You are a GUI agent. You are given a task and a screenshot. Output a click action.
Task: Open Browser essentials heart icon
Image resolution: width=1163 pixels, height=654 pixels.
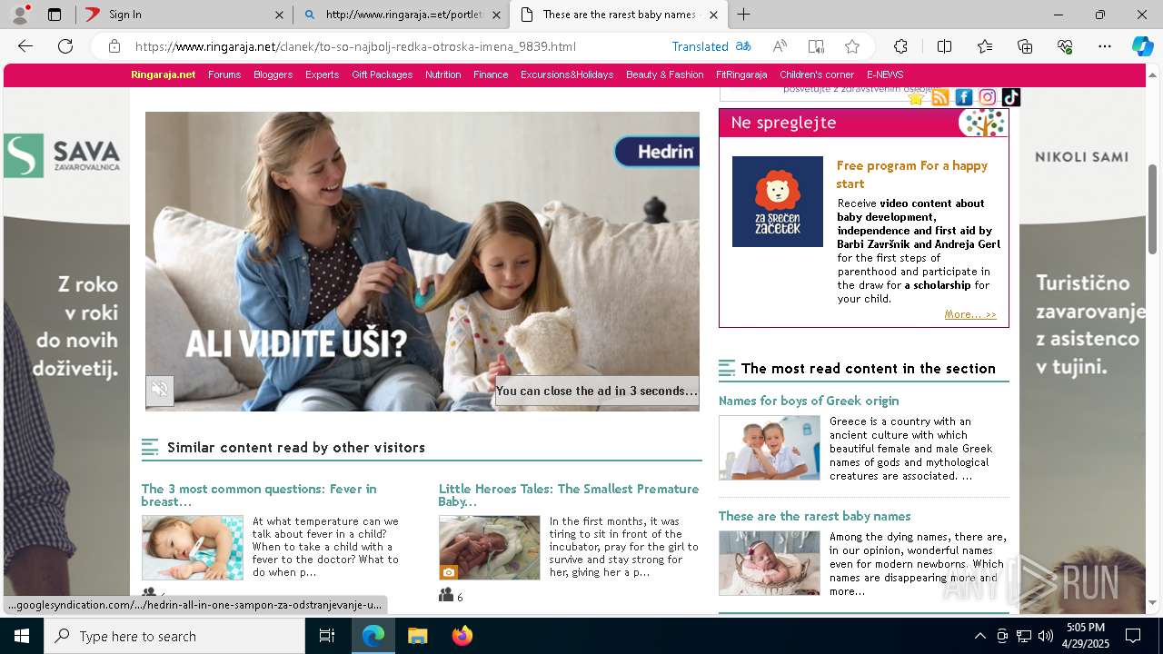coord(1065,46)
